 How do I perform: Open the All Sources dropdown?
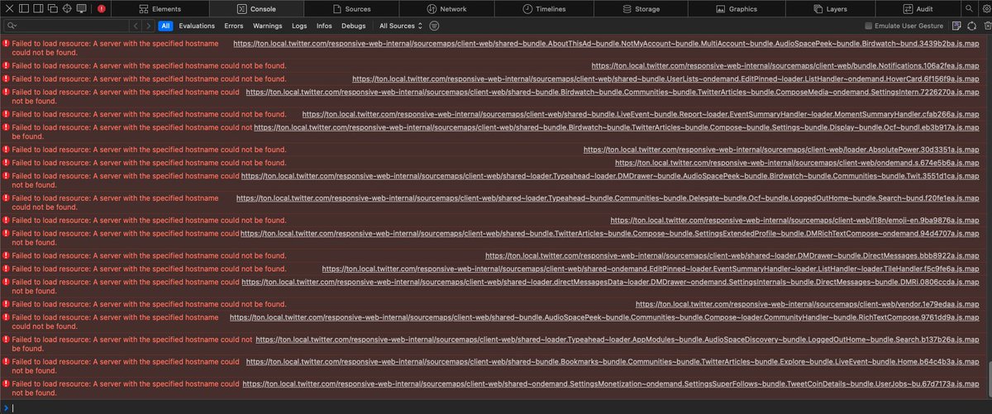tap(401, 26)
